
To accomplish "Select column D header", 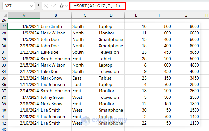I will pos(111,15).
